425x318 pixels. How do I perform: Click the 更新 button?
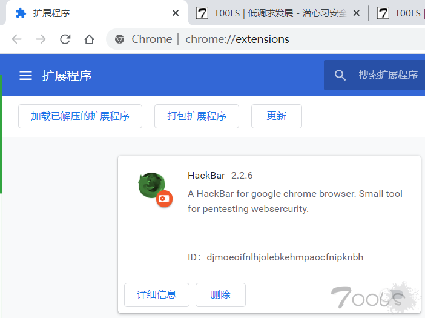[x=277, y=116]
